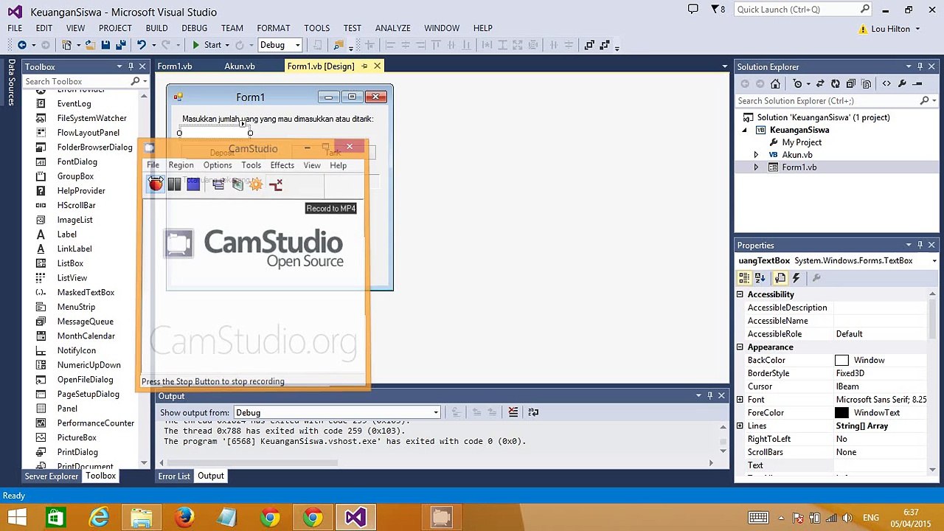
Task: Toggle auto hide pin on Solution Explorer
Action: [x=920, y=66]
